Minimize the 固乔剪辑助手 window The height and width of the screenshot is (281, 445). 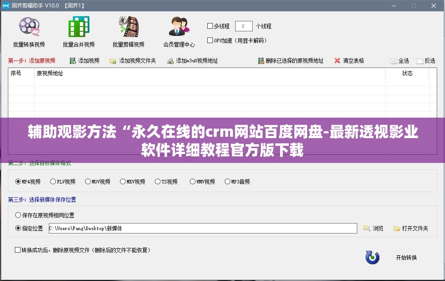[394, 6]
